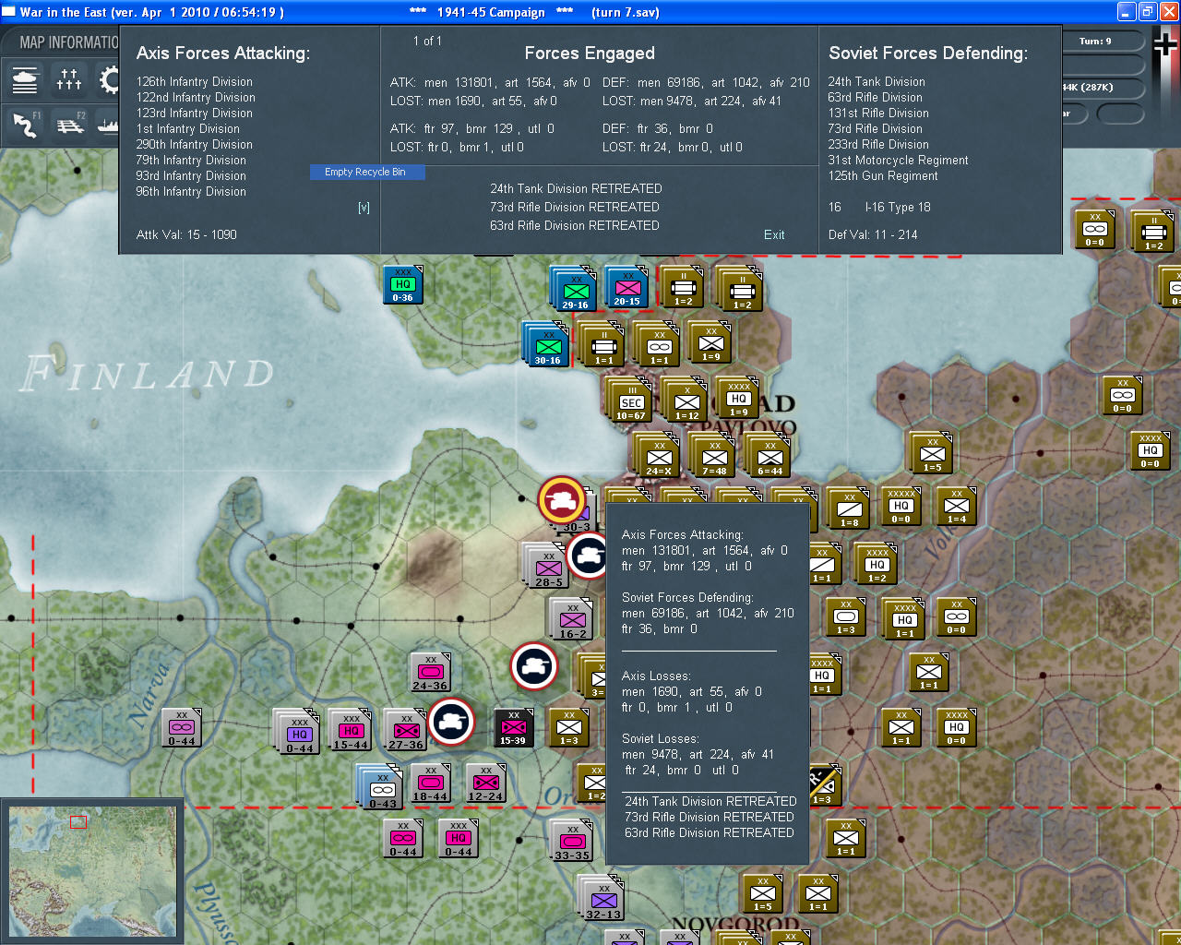The height and width of the screenshot is (945, 1181).
Task: Open the MAP INFORMATION tab
Action: (68, 42)
